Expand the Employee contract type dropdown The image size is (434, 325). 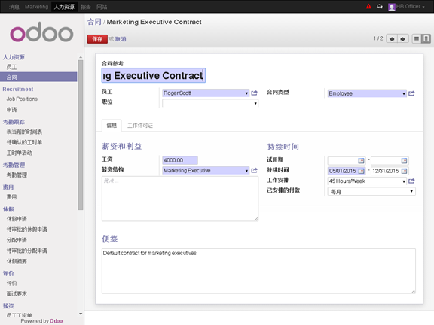click(404, 94)
